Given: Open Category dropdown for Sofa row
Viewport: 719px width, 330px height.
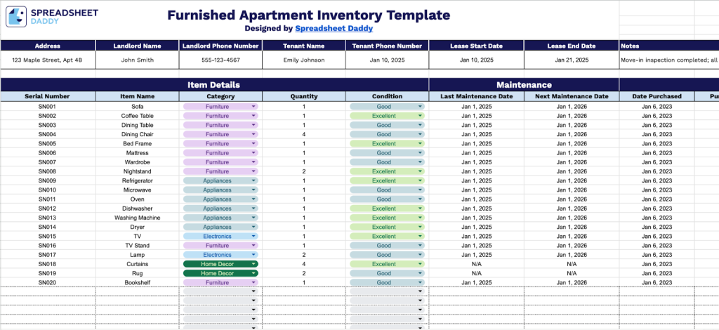Looking at the screenshot, I should point(253,107).
